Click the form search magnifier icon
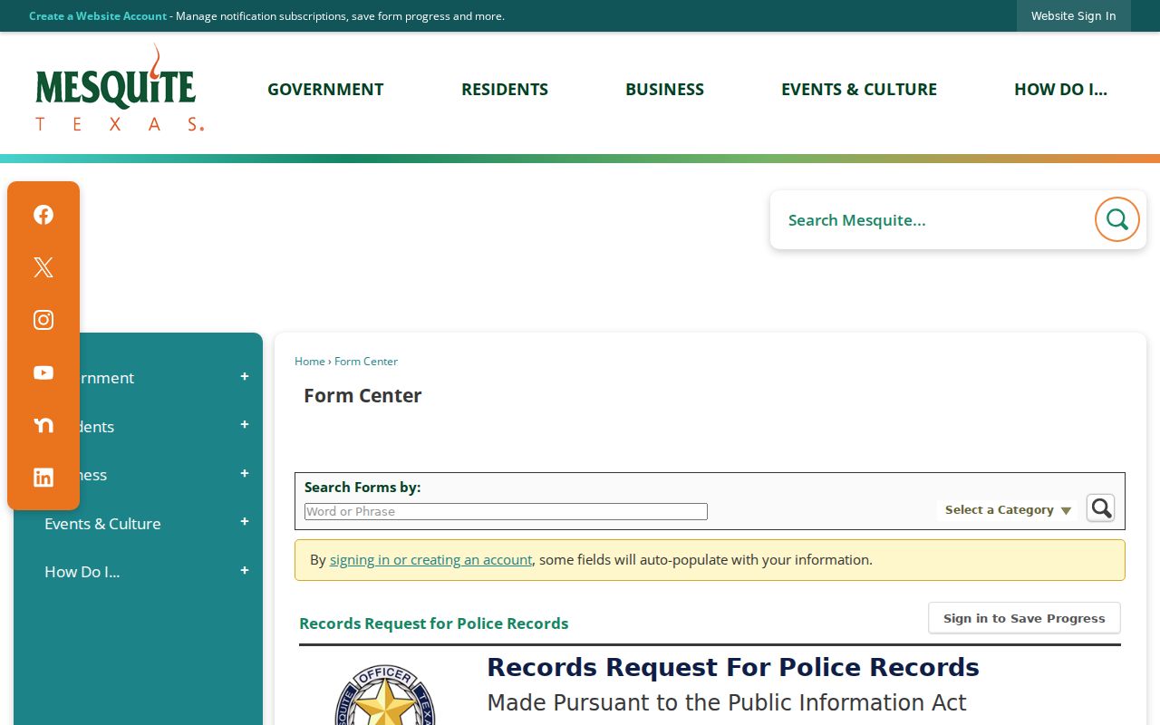Viewport: 1160px width, 725px height. coord(1101,507)
